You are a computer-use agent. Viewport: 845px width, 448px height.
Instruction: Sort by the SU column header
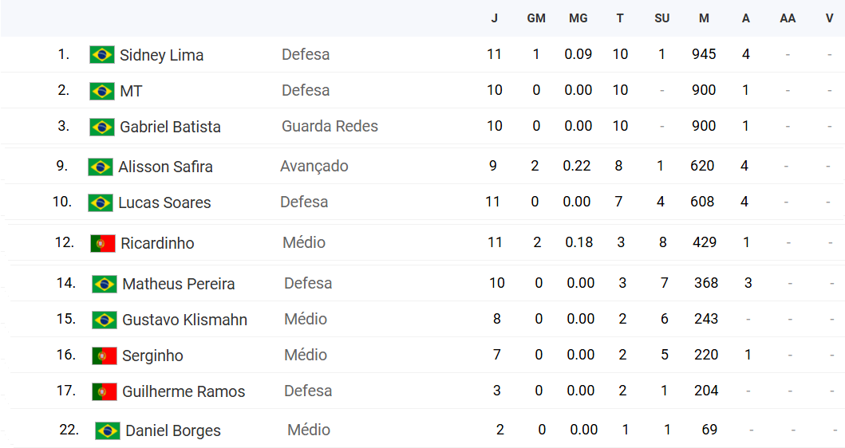point(661,18)
